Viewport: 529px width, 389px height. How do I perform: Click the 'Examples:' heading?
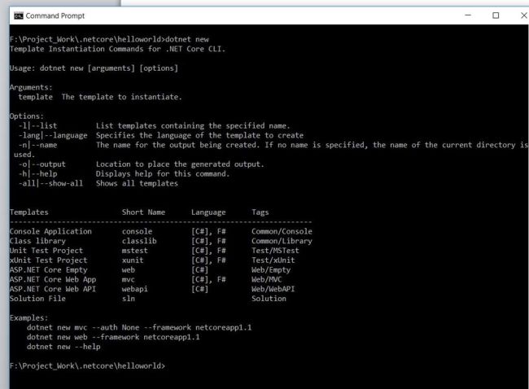(x=29, y=318)
